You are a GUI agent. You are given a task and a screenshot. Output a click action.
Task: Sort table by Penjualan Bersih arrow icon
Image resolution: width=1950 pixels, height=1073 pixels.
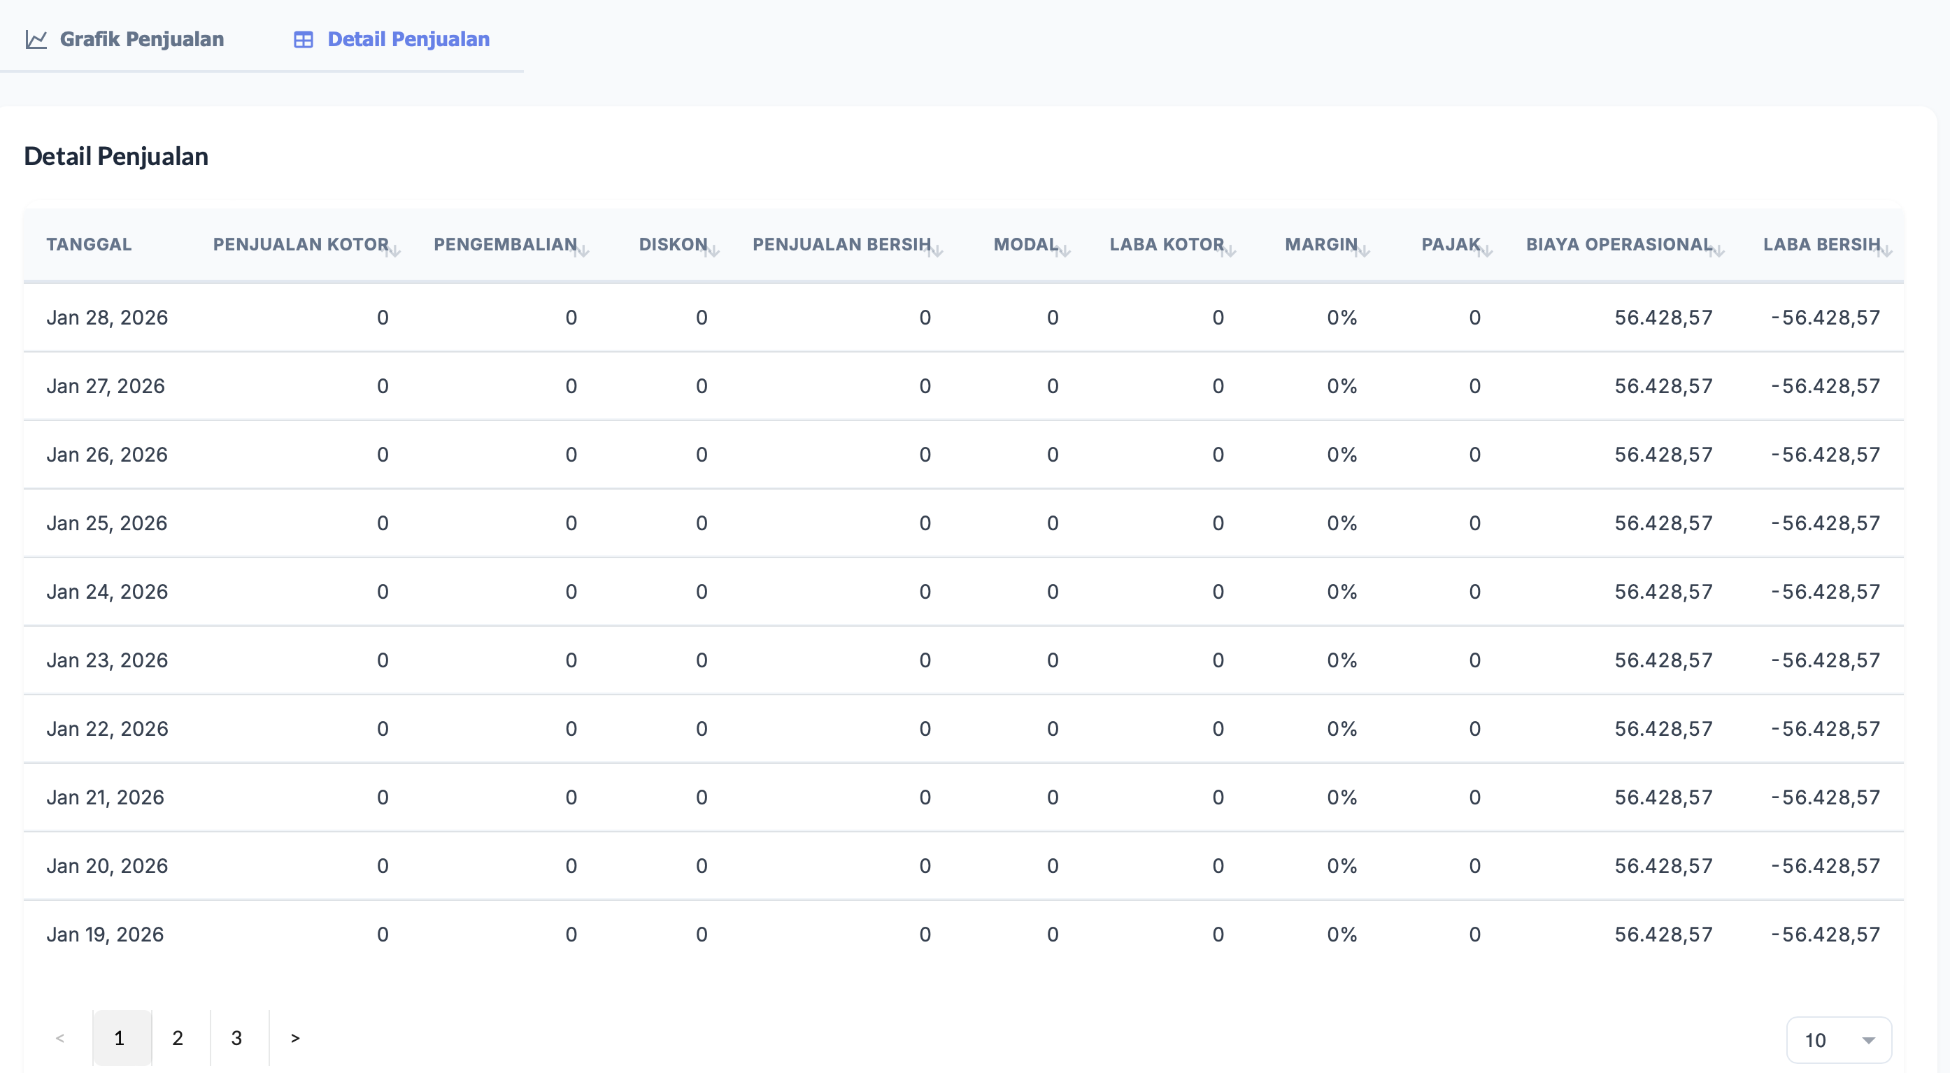[937, 251]
